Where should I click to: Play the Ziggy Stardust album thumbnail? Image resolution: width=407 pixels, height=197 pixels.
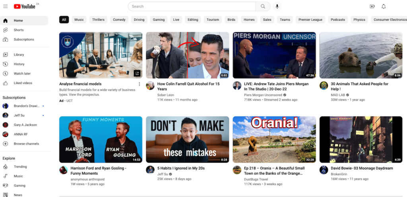(361, 139)
